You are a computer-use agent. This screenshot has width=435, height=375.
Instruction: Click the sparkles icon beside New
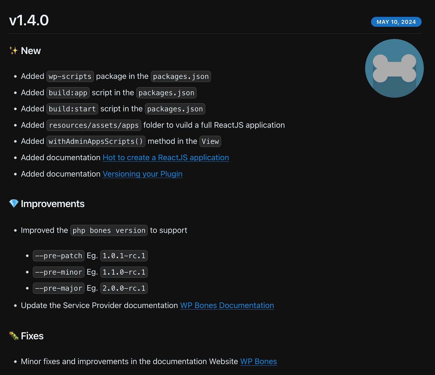tap(13, 50)
